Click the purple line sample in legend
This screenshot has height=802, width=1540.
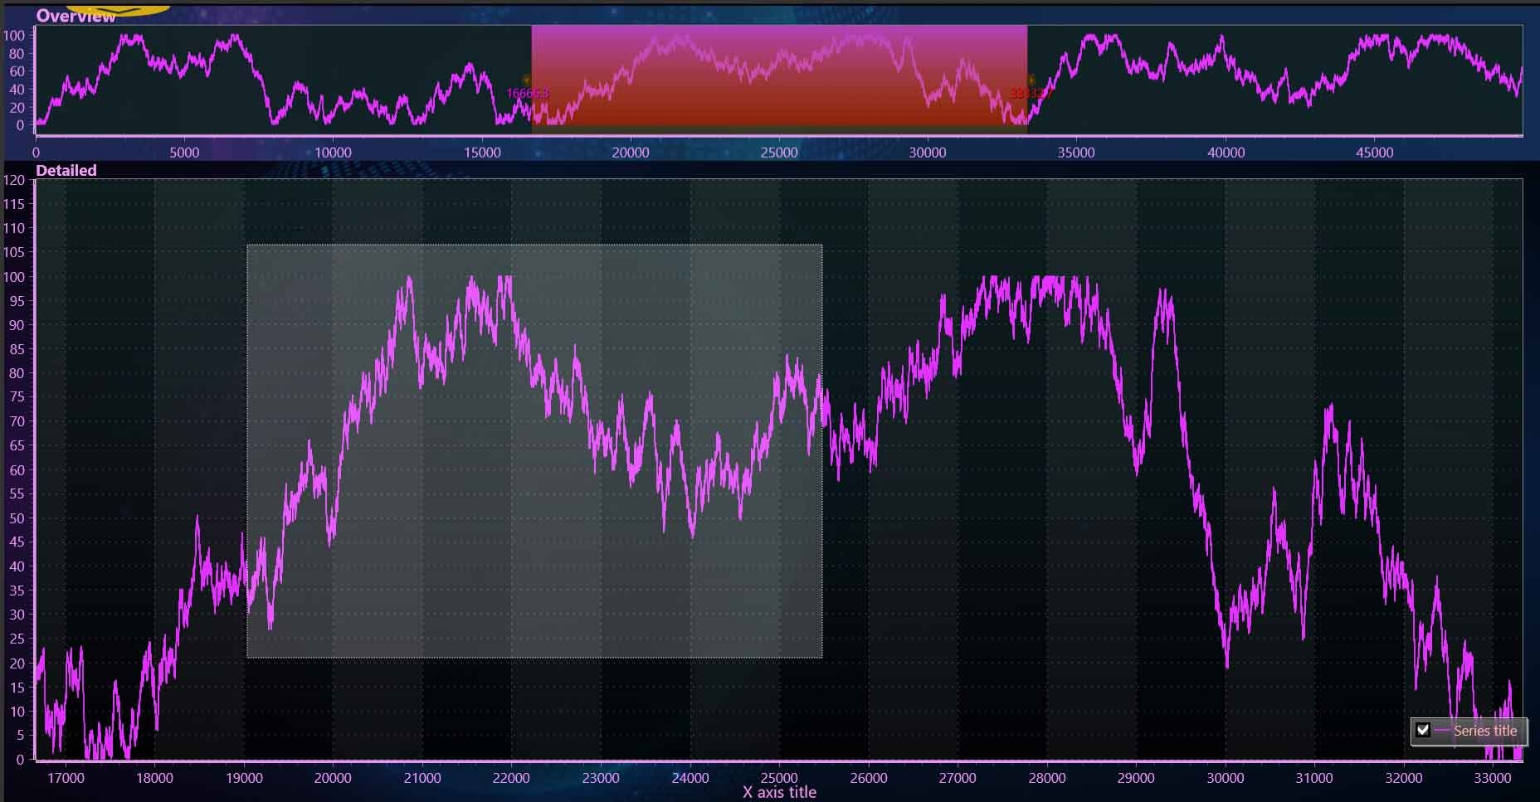click(x=1442, y=731)
